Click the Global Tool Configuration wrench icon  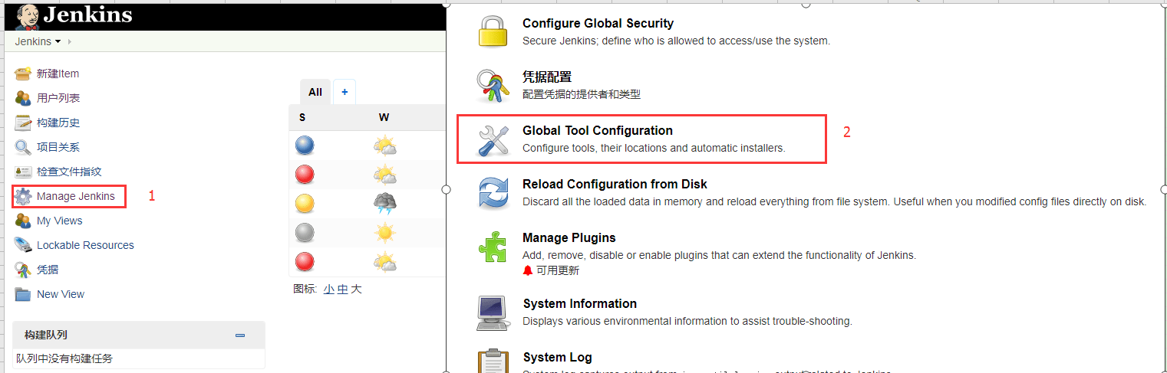click(493, 141)
